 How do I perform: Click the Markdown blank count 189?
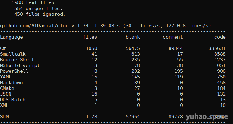point(136,83)
